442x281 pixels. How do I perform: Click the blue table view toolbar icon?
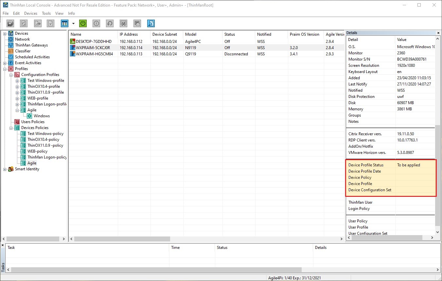pyautogui.click(x=64, y=24)
